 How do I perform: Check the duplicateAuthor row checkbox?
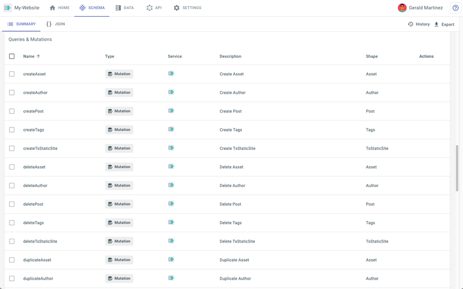[12, 279]
